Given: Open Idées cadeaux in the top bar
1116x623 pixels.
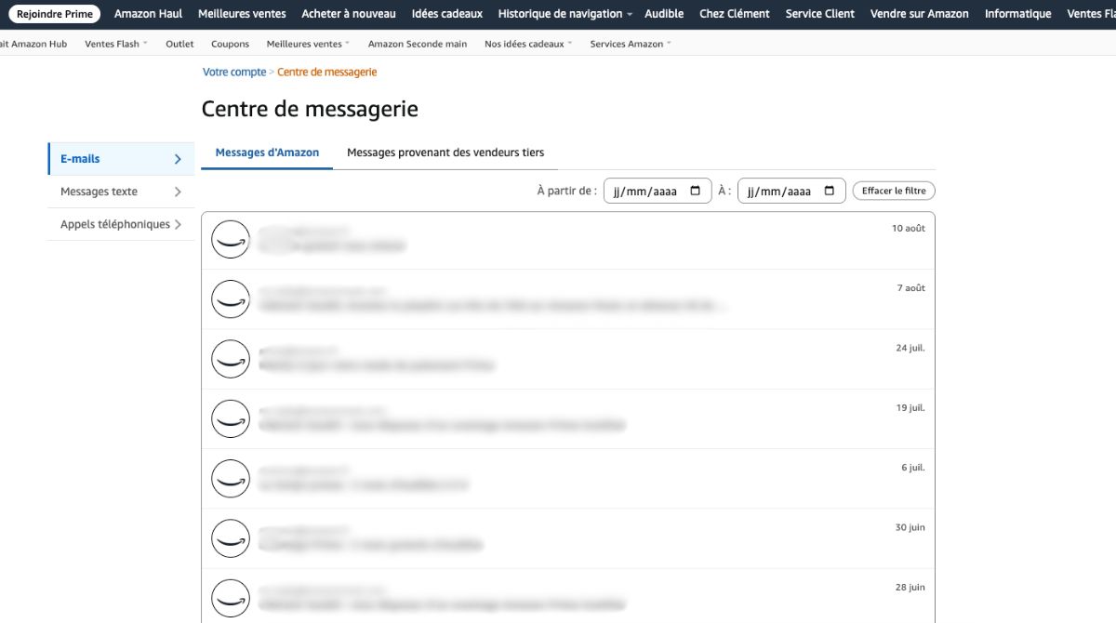Looking at the screenshot, I should tap(447, 14).
